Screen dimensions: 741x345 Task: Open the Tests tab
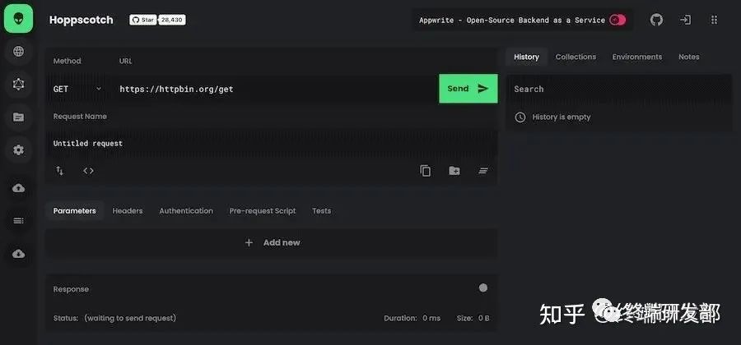pyautogui.click(x=322, y=210)
